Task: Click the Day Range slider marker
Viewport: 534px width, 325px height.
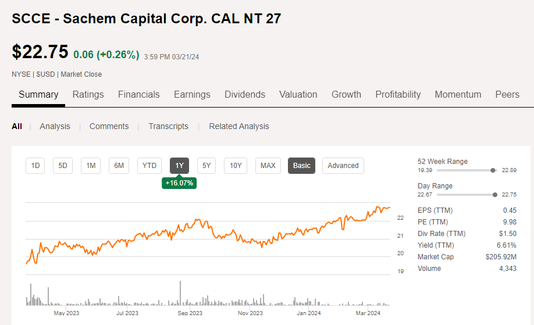Action: coord(495,195)
